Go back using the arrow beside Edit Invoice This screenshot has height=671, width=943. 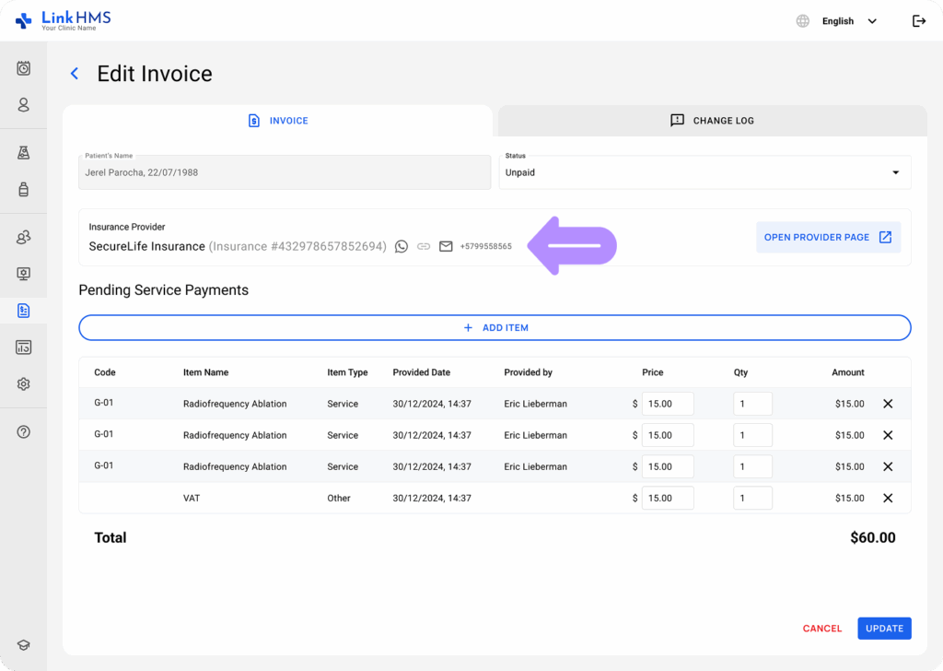[x=75, y=74]
